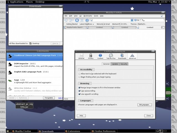Viewport: 177px width, 133px height.
Task: Click the Edit Languages button
Action: [x=144, y=105]
